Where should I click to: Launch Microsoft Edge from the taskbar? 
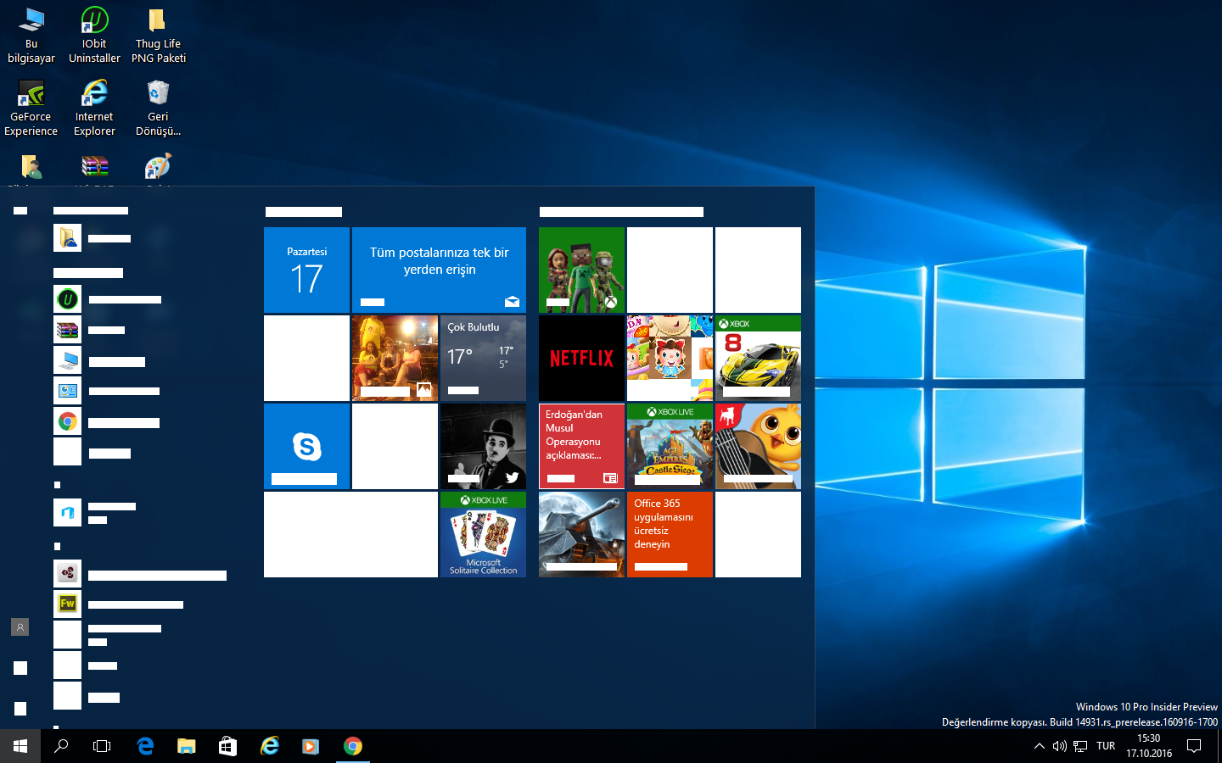145,746
